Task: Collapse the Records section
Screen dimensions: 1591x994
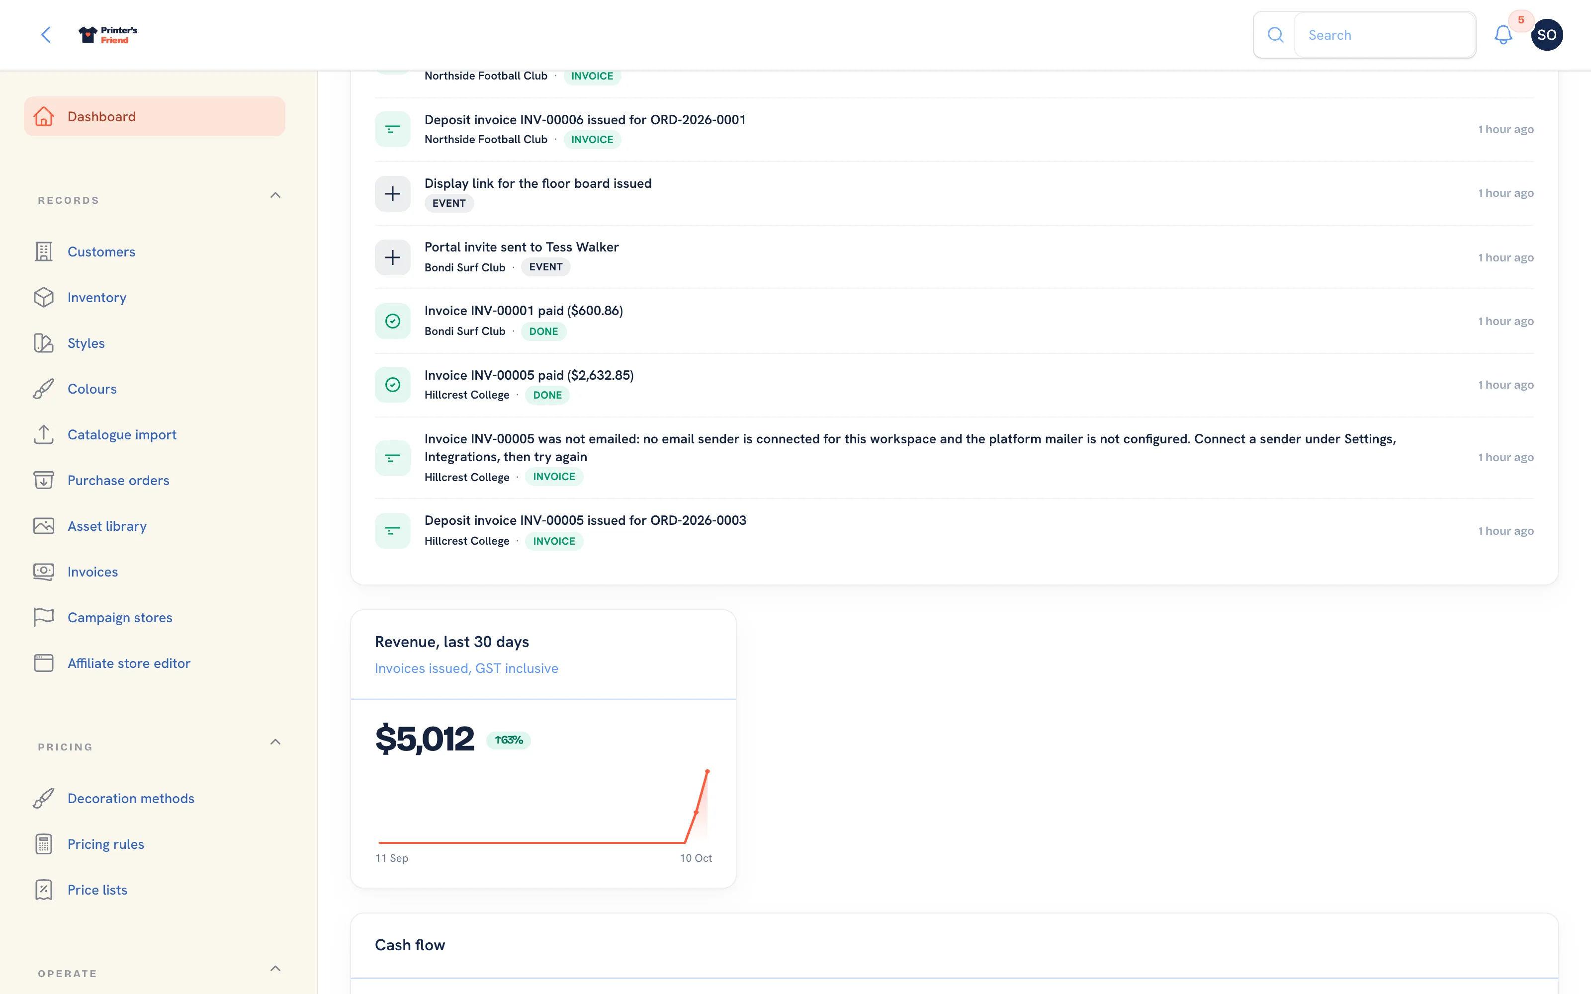Action: pyautogui.click(x=275, y=195)
